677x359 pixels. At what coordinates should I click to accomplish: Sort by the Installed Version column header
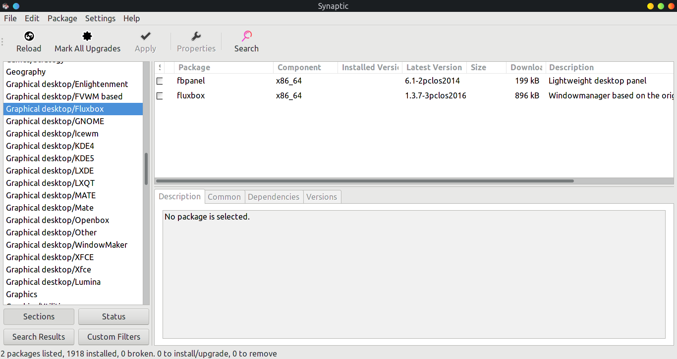tap(370, 67)
